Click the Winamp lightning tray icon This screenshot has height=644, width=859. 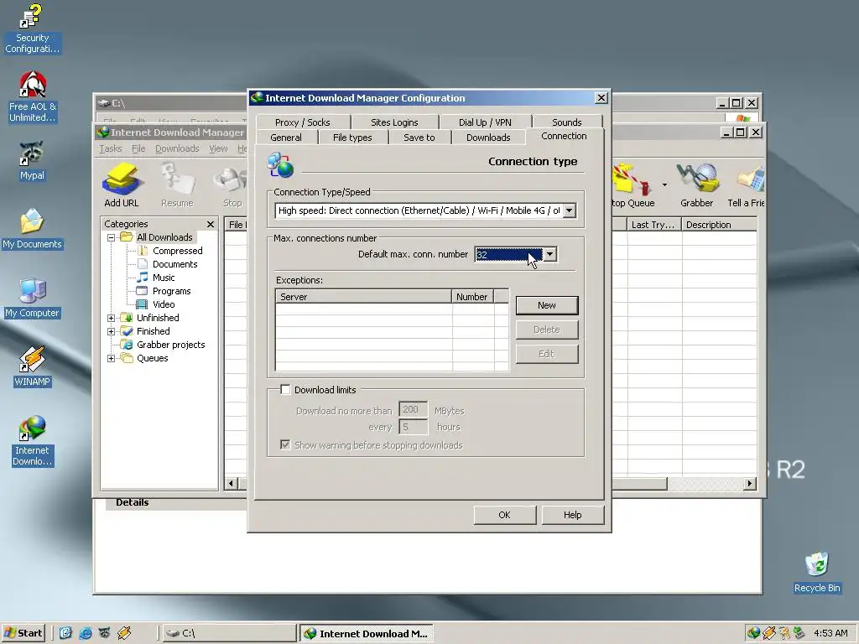pyautogui.click(x=769, y=633)
